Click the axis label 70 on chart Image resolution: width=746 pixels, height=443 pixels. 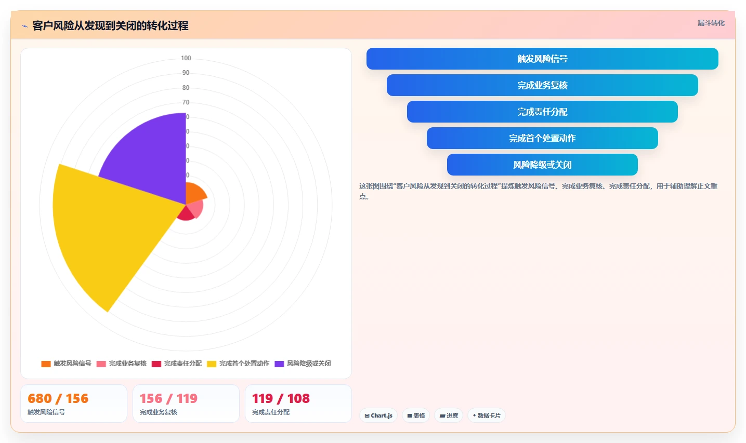pos(186,102)
